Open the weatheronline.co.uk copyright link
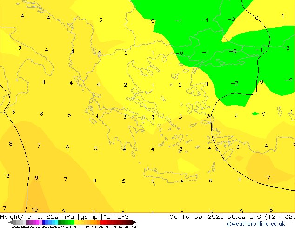The height and width of the screenshot is (228, 295). coord(256,224)
